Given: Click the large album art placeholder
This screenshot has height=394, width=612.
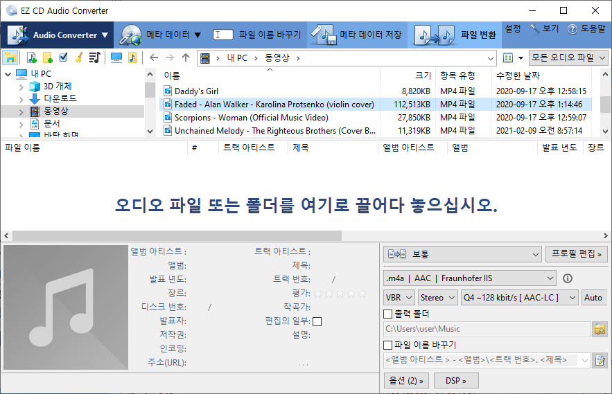Looking at the screenshot, I should pos(66,307).
